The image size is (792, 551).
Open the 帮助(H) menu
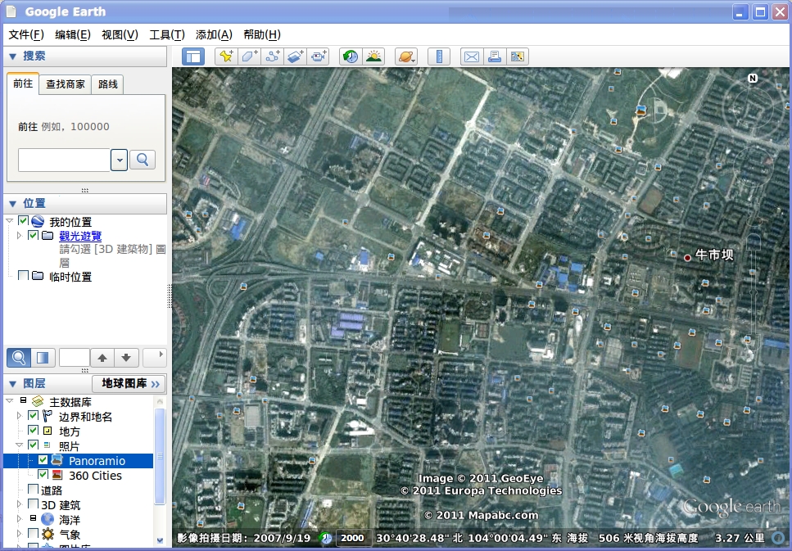coord(261,34)
